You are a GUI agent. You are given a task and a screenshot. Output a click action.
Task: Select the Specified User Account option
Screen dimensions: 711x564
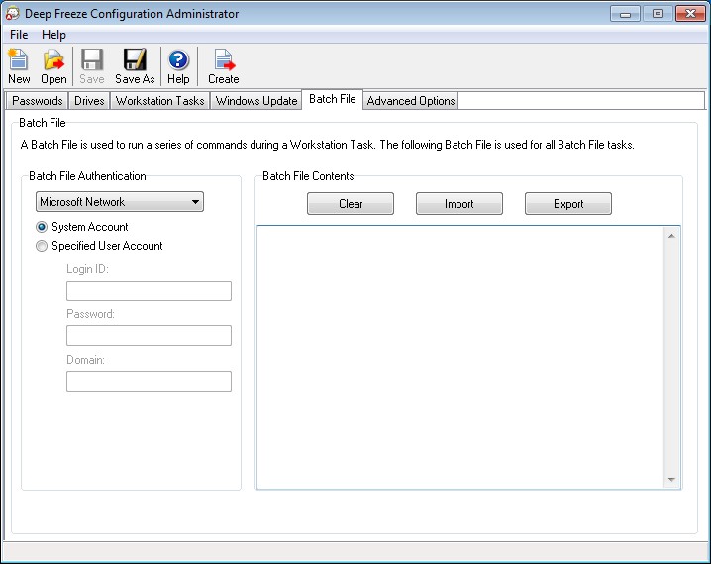[42, 246]
